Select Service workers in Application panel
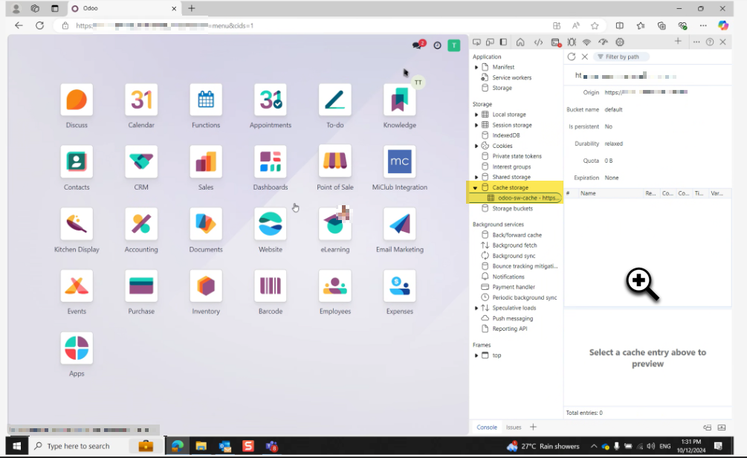This screenshot has height=458, width=747. 511,77
